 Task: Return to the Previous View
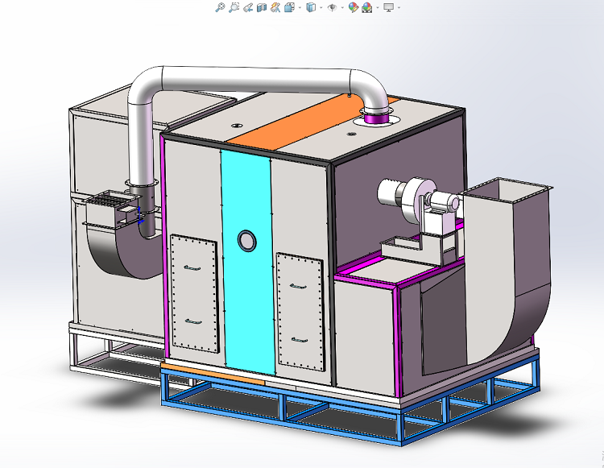click(x=248, y=7)
